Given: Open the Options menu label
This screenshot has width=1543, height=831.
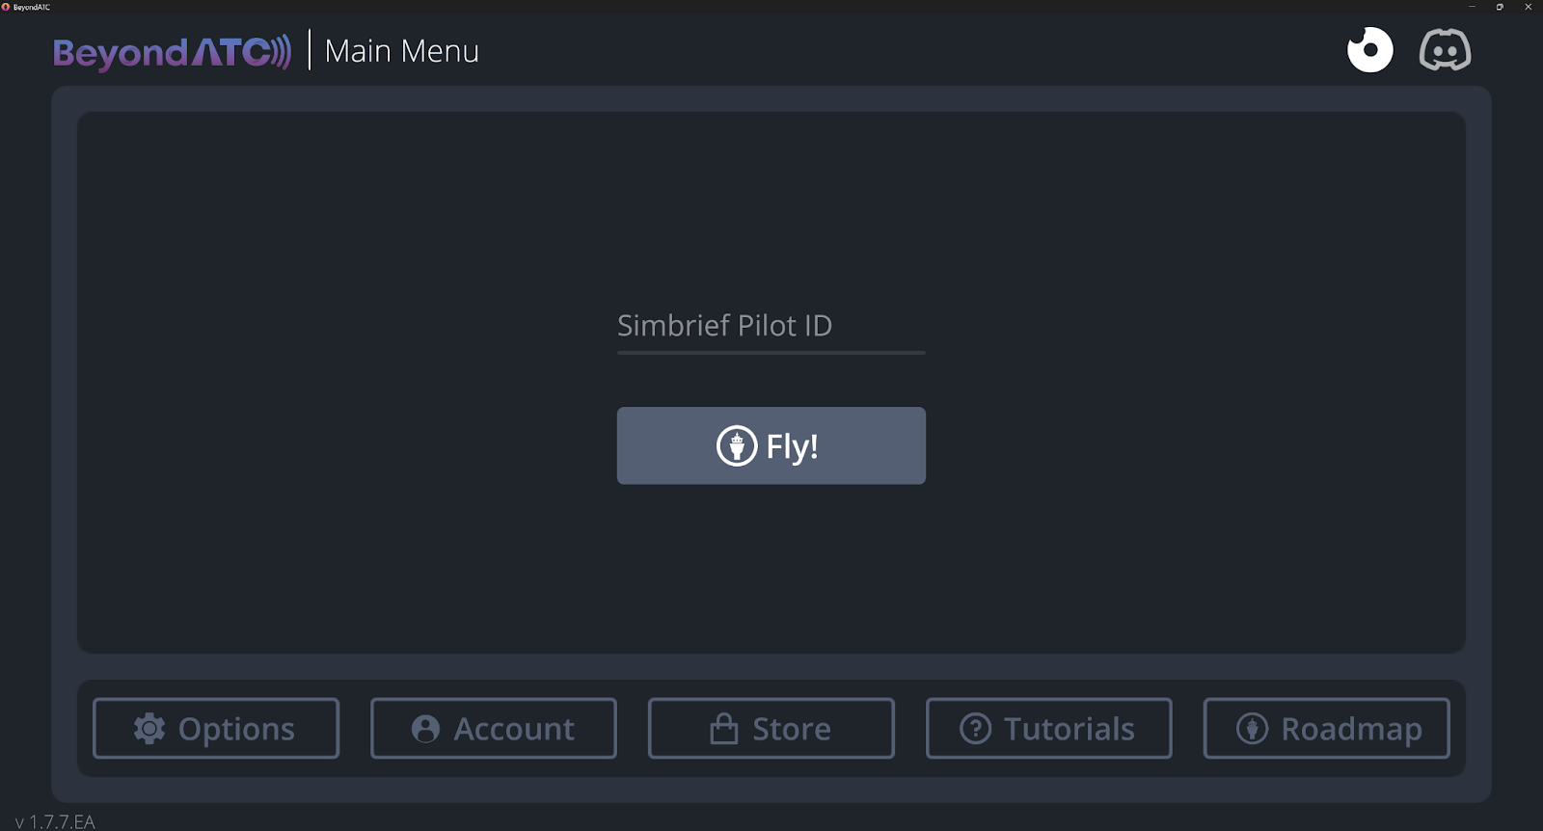Looking at the screenshot, I should (236, 730).
